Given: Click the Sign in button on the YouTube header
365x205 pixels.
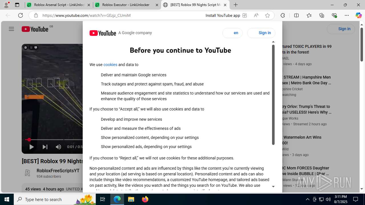Looking at the screenshot, I should click(x=341, y=29).
